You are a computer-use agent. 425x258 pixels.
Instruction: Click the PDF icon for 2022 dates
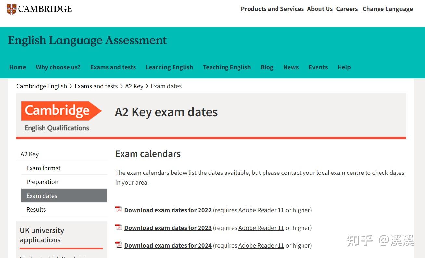pyautogui.click(x=119, y=209)
